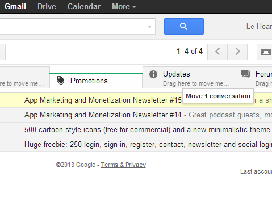The height and width of the screenshot is (215, 272).
Task: Open the Newsletter #15 email
Action: (x=136, y=100)
